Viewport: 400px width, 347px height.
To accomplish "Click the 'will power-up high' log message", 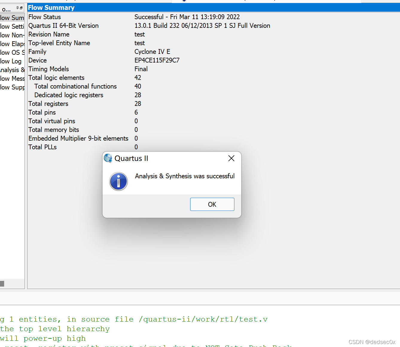I will pyautogui.click(x=43, y=338).
